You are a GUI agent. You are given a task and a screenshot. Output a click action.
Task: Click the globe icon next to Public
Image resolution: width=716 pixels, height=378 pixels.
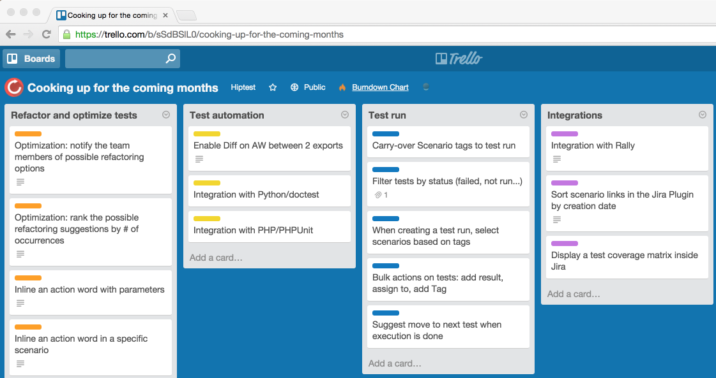pos(294,87)
